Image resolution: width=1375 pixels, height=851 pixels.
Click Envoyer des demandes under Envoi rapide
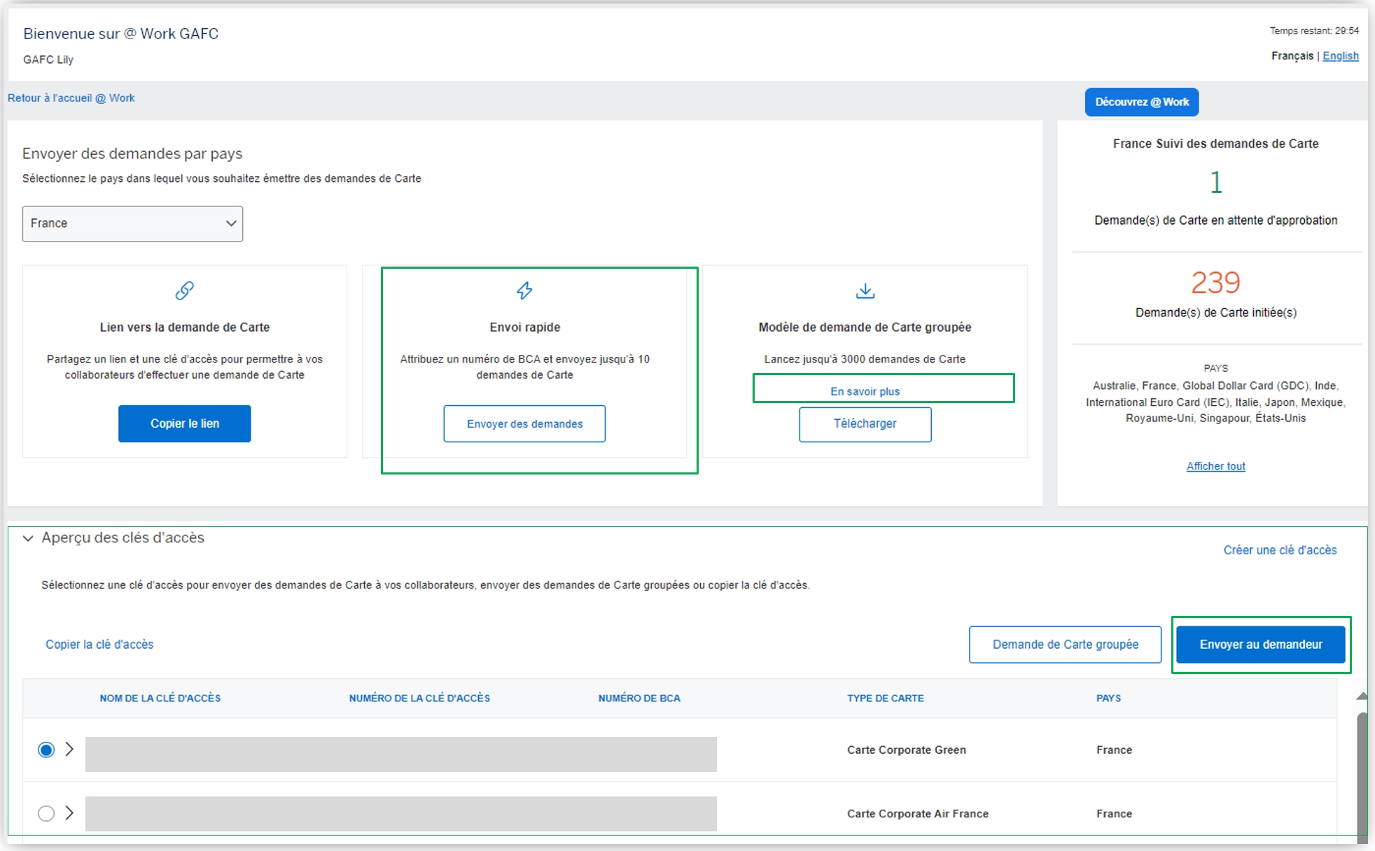coord(524,423)
